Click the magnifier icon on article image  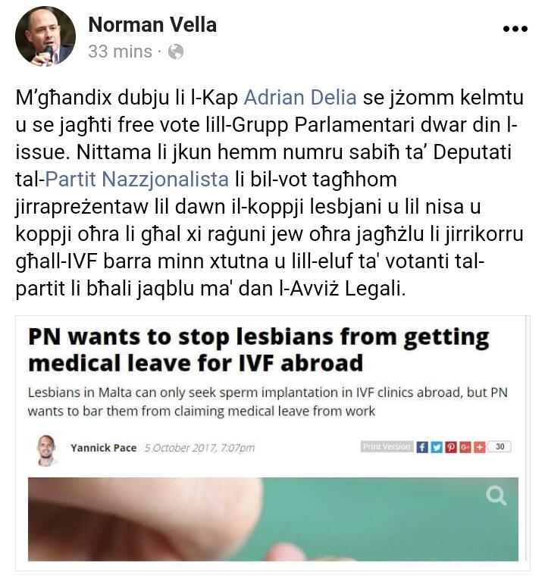click(x=496, y=496)
